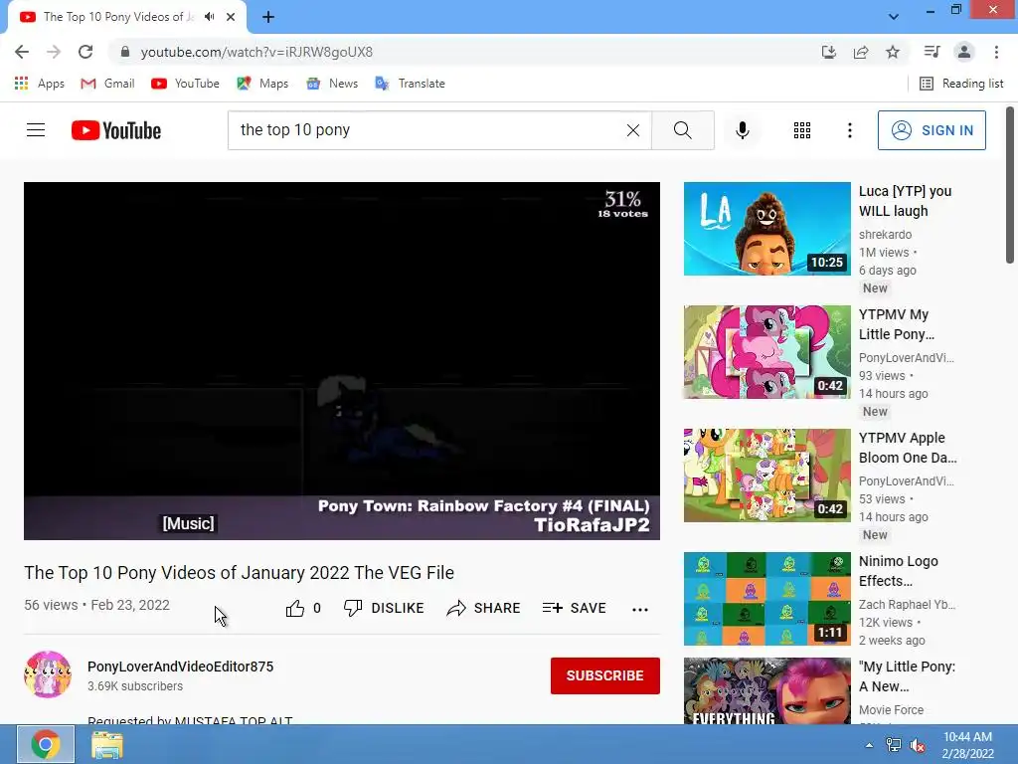The image size is (1018, 764).
Task: Open the YouTube hamburger guide menu
Action: tap(36, 130)
